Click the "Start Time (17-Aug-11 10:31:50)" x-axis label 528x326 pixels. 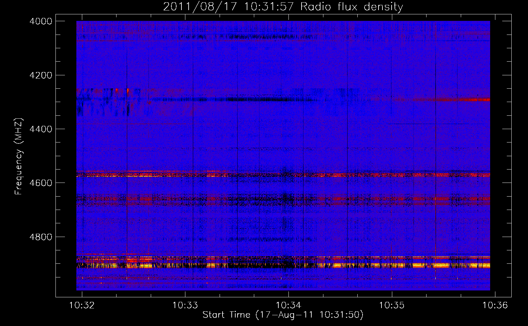pos(283,315)
